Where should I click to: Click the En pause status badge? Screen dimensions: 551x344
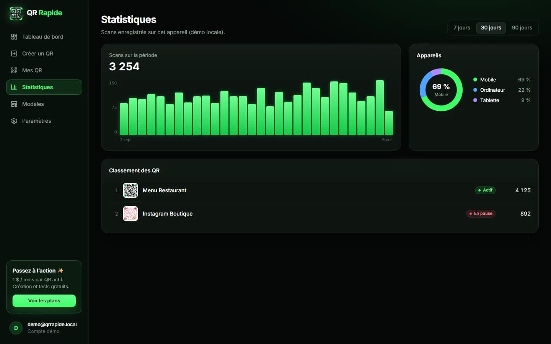(481, 214)
